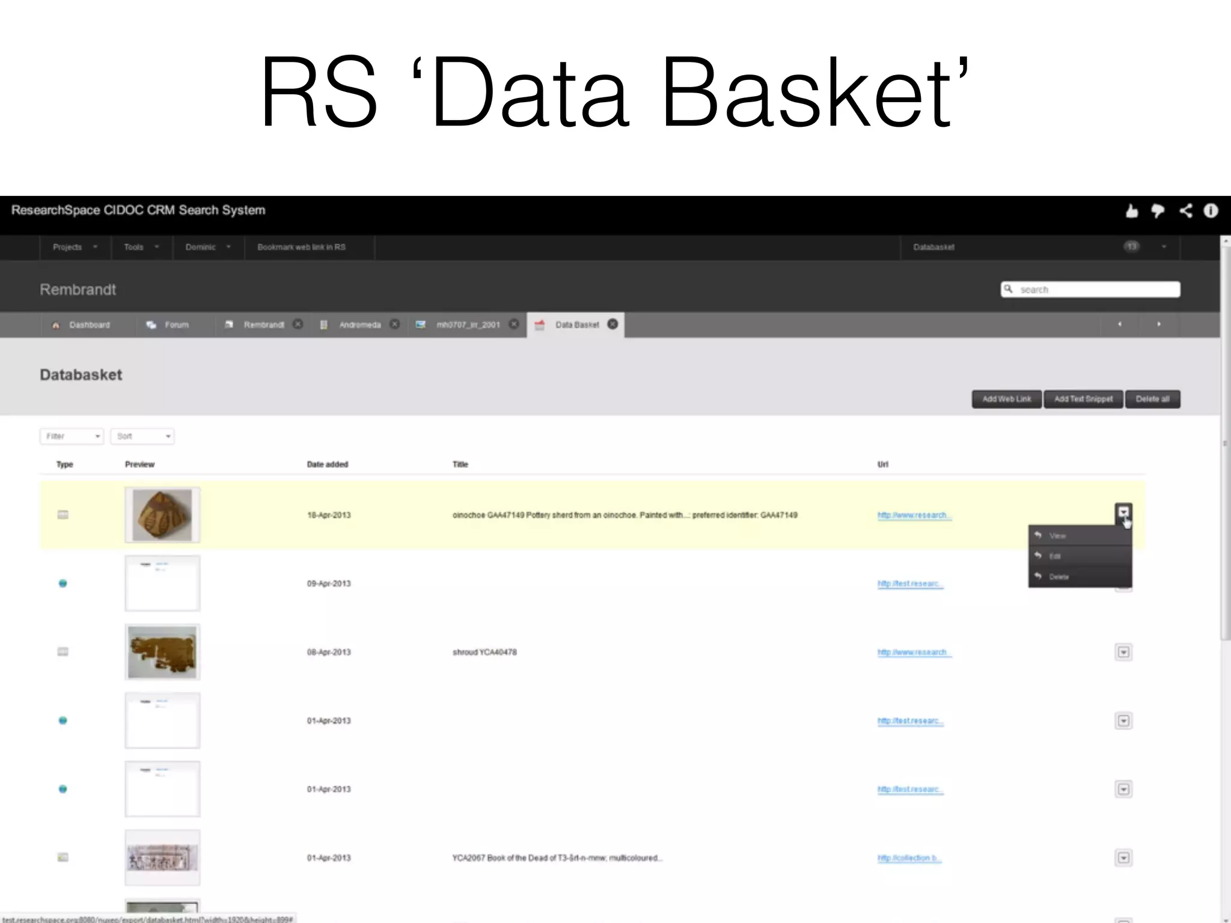Image resolution: width=1231 pixels, height=923 pixels.
Task: Close the Andromeda tab
Action: click(x=394, y=324)
